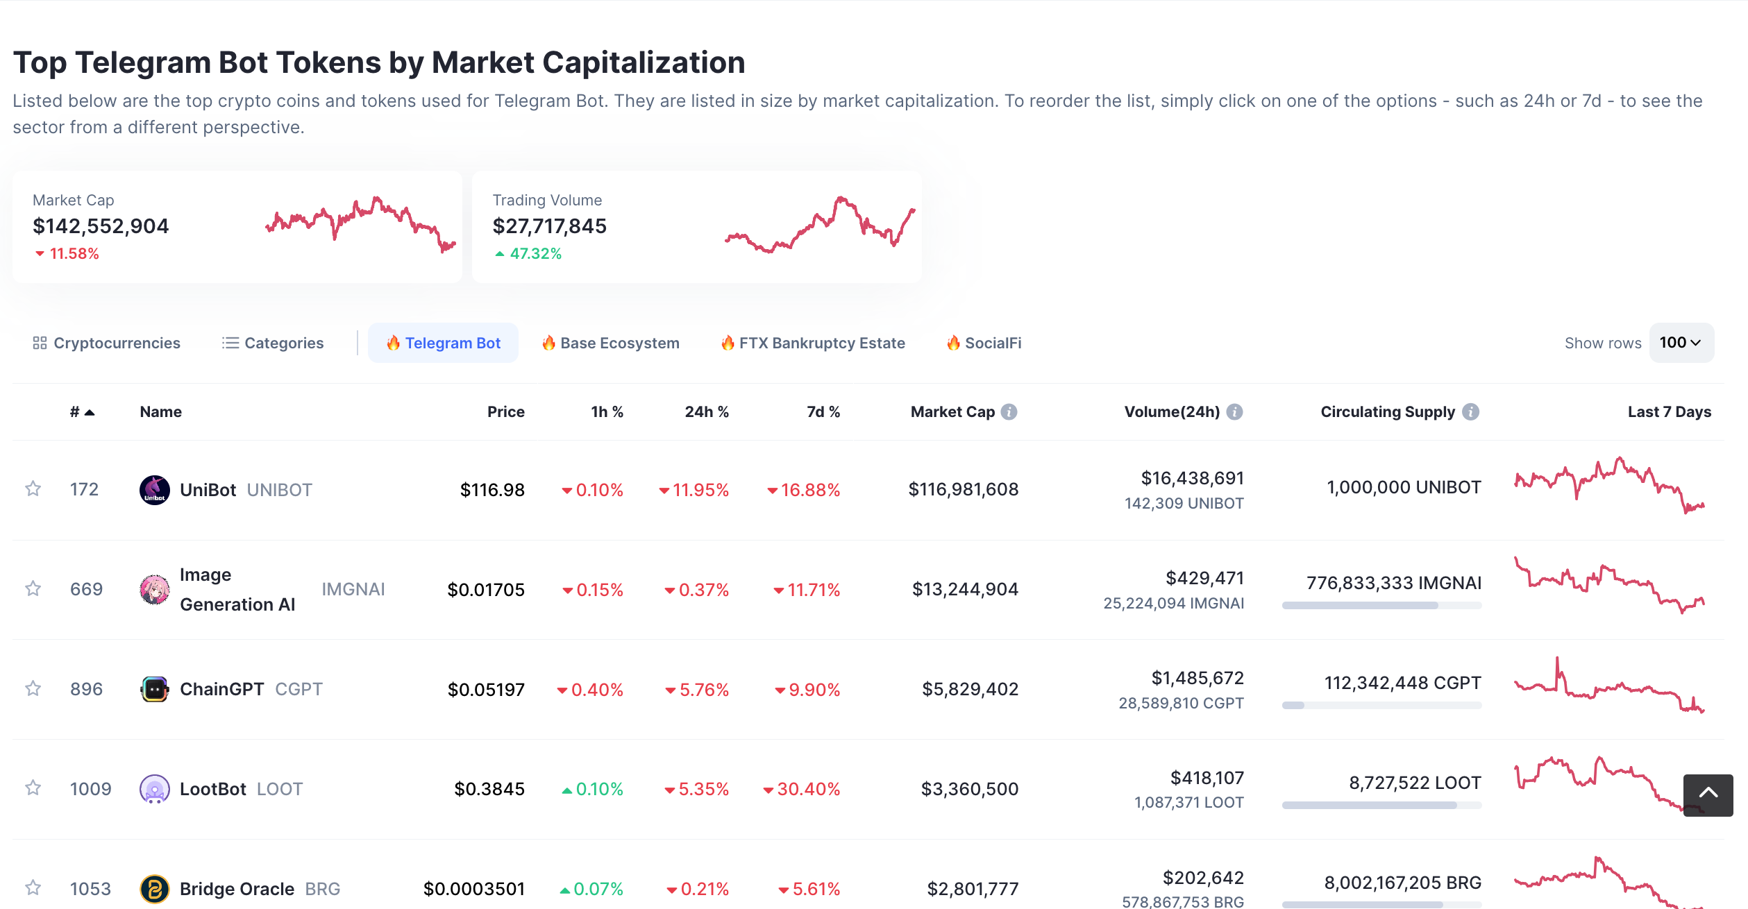Sort table by 24h % column
Viewport: 1748px width, 909px height.
(x=707, y=412)
